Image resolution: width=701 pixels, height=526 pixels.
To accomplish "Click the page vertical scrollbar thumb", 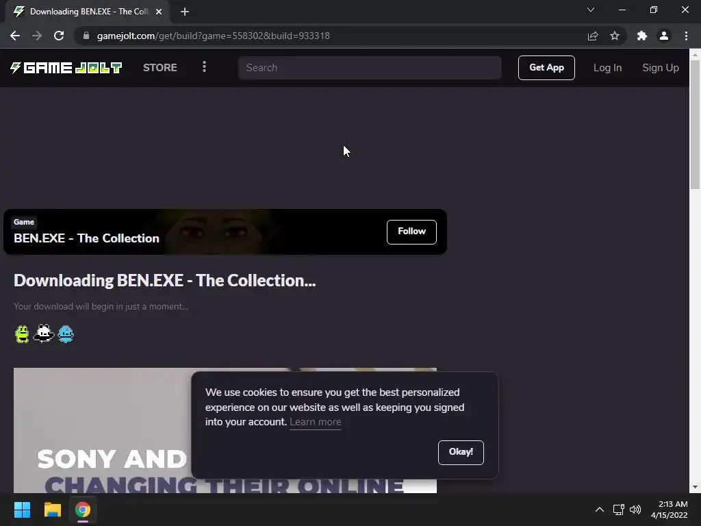I will pyautogui.click(x=695, y=125).
